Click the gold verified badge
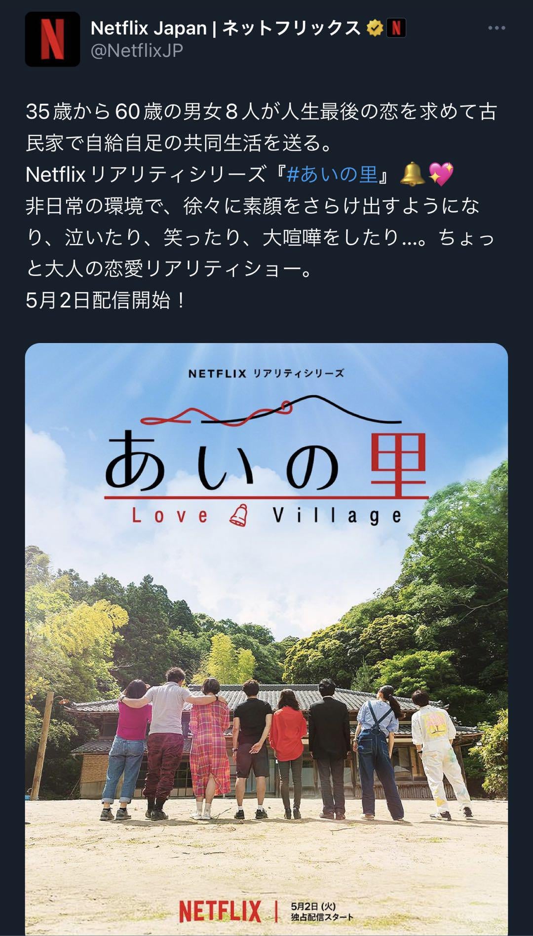Image resolution: width=533 pixels, height=936 pixels. [375, 29]
